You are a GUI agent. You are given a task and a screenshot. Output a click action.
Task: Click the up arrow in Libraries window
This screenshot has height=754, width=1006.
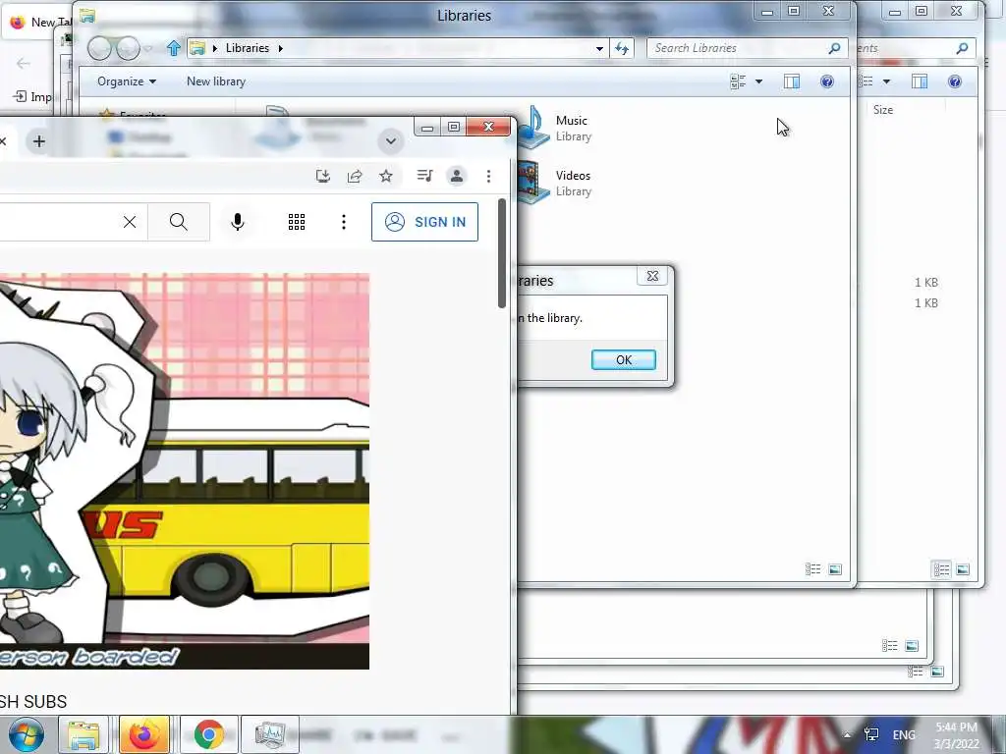[173, 48]
